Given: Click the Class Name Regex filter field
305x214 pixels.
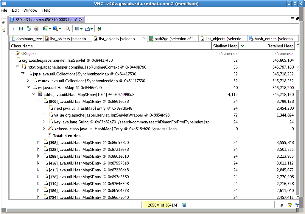Looking at the screenshot, I should tap(29, 53).
